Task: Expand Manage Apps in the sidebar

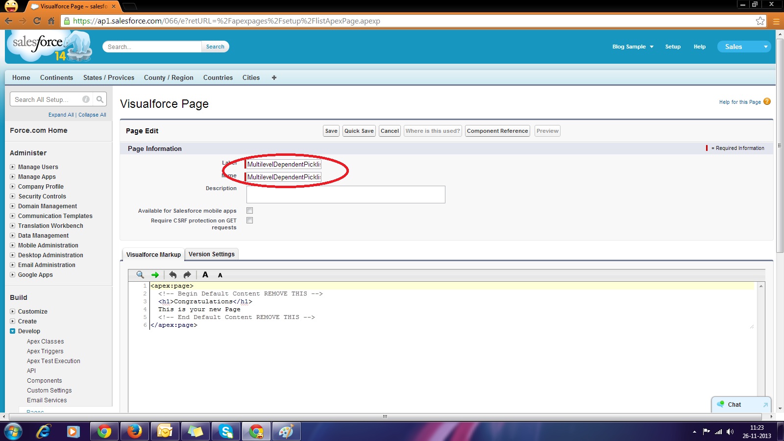Action: coord(13,177)
